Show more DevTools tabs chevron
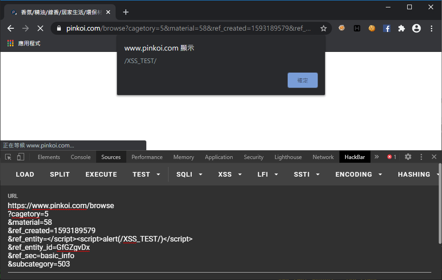This screenshot has width=442, height=280. [377, 157]
